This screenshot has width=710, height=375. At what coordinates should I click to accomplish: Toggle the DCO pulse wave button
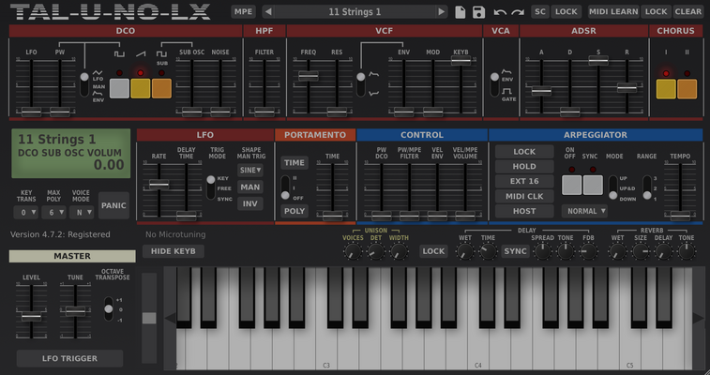tap(119, 88)
